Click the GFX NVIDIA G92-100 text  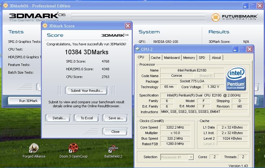coord(166,42)
